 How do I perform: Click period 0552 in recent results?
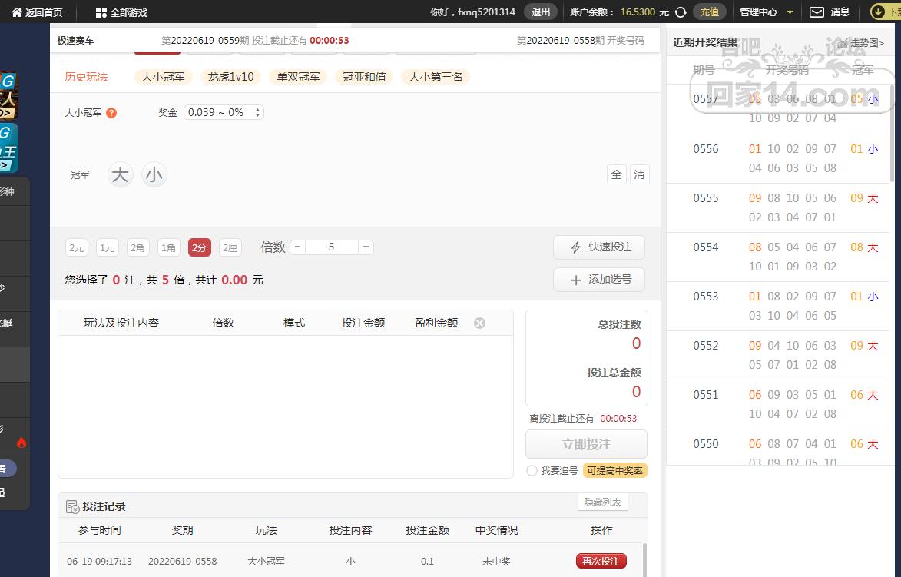pos(706,346)
